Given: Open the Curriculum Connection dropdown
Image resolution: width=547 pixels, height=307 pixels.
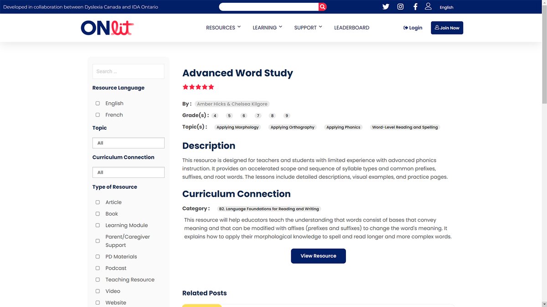Looking at the screenshot, I should tap(129, 172).
